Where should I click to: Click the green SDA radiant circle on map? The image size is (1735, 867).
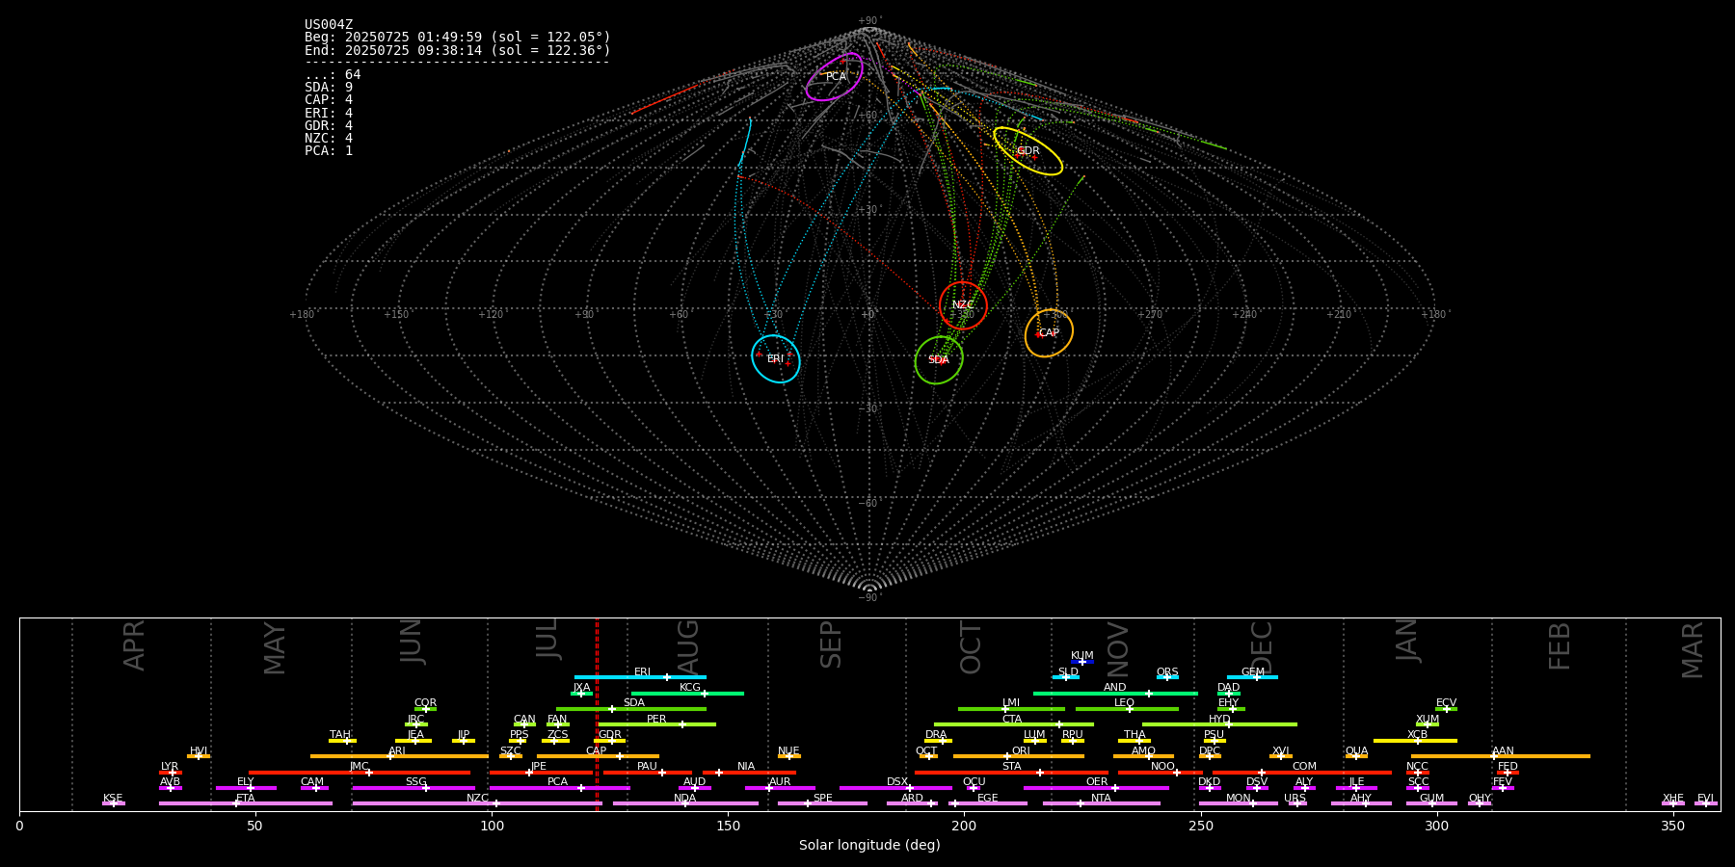(939, 360)
